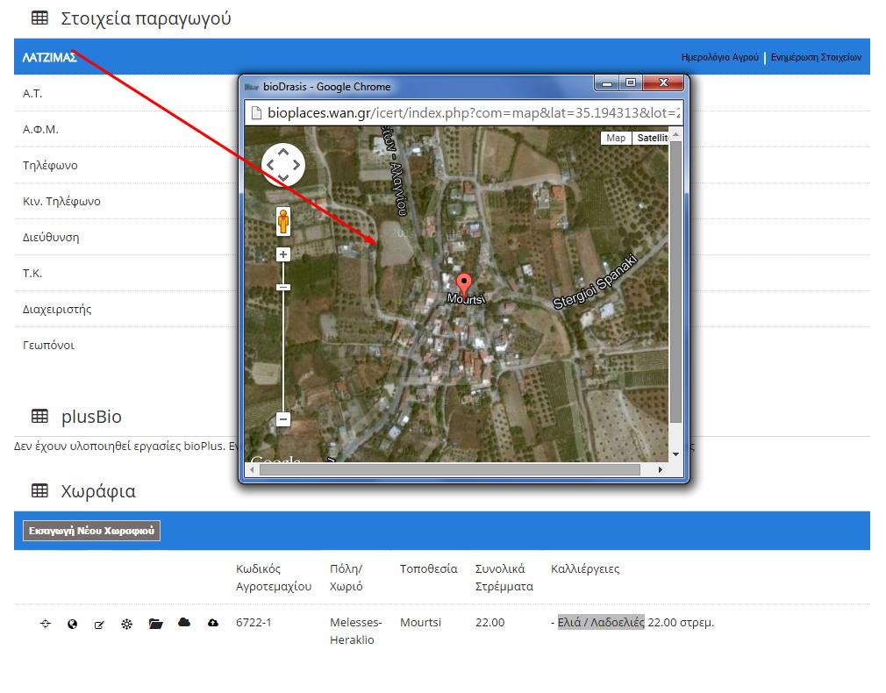The width and height of the screenshot is (886, 693).
Task: Switch the map to Map view
Action: coord(616,138)
